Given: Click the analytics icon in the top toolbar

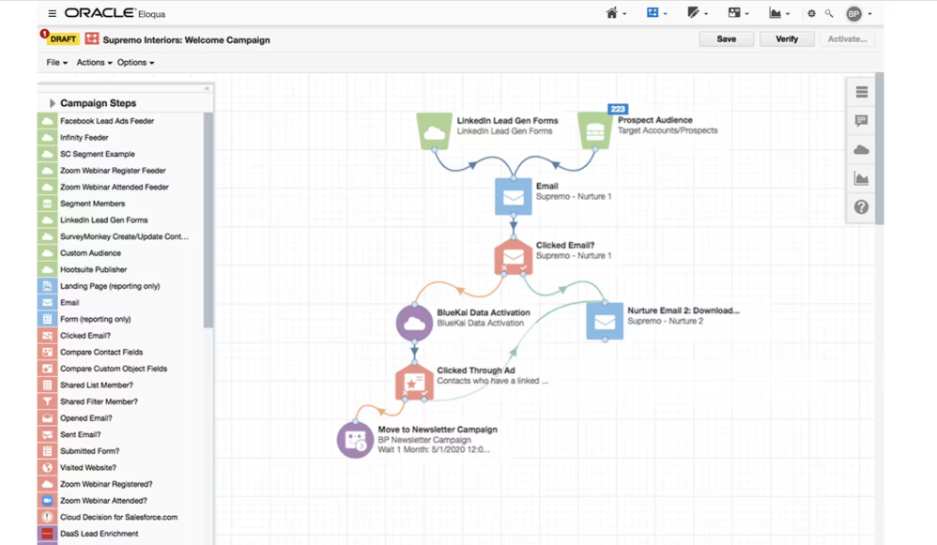Looking at the screenshot, I should click(x=776, y=12).
